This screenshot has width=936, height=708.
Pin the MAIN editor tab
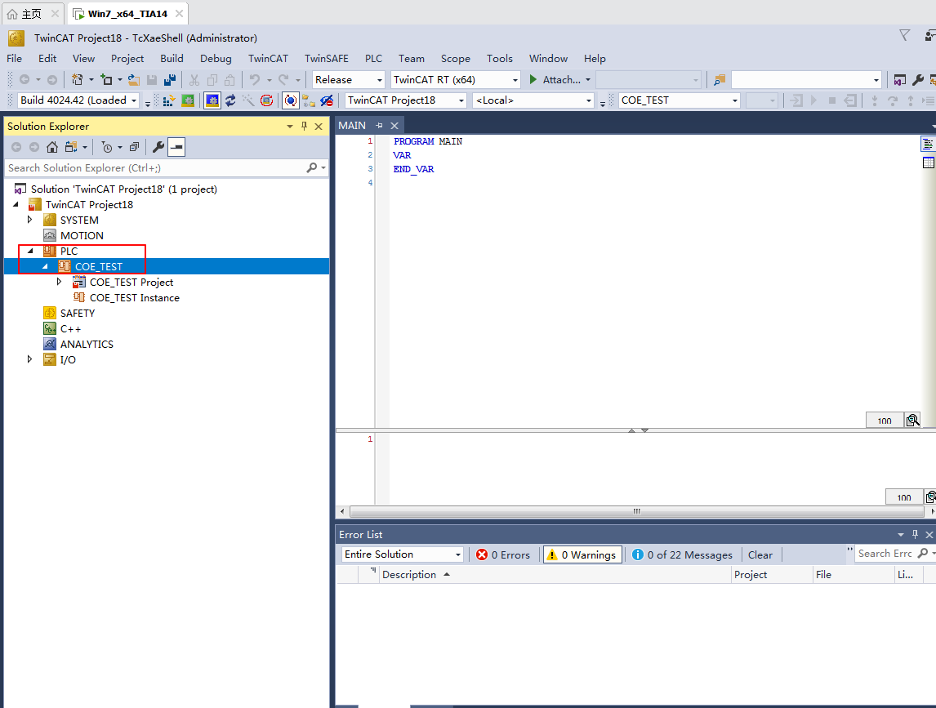point(379,126)
